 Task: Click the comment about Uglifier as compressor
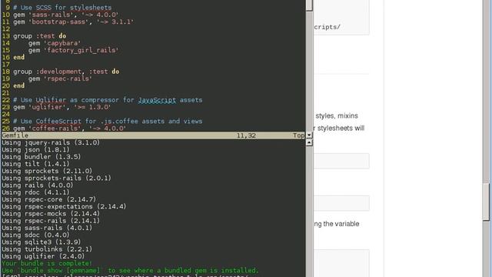click(x=108, y=100)
